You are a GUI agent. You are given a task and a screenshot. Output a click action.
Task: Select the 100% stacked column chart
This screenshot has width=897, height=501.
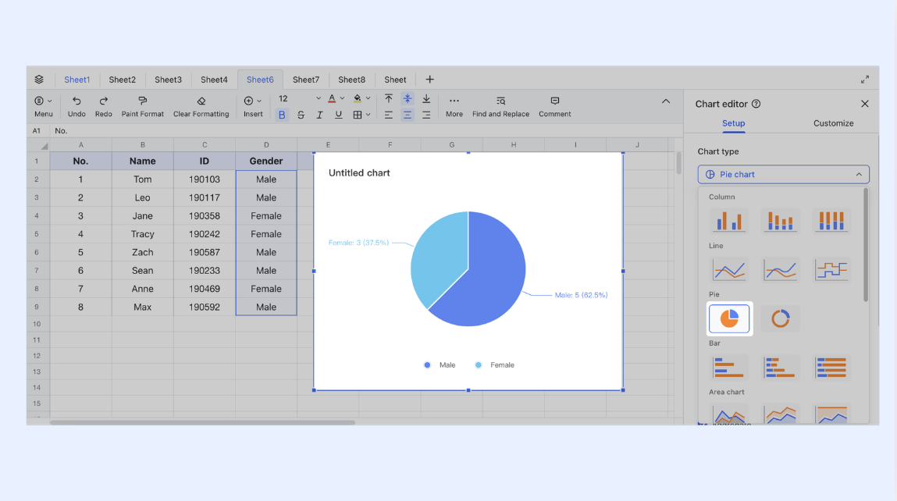(831, 221)
